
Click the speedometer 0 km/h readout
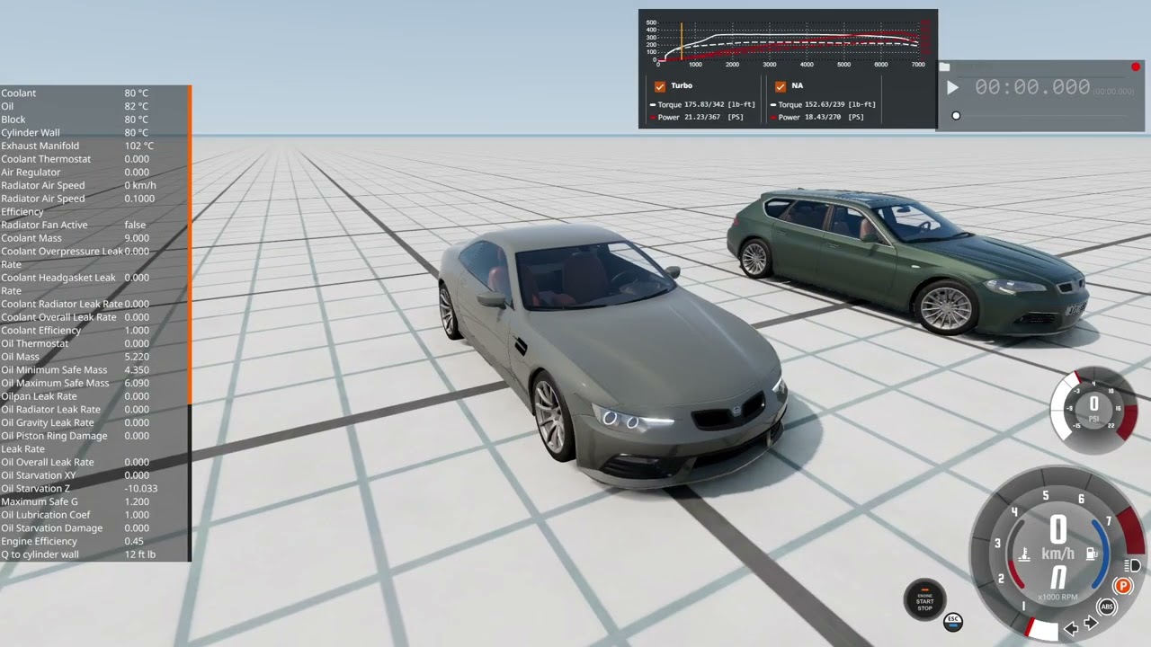[1058, 537]
